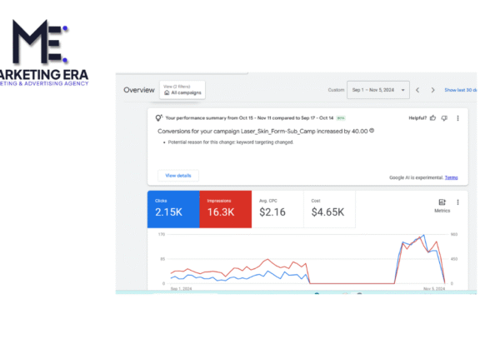Click the info icon after 40.00
The width and height of the screenshot is (500, 349).
pyautogui.click(x=372, y=131)
